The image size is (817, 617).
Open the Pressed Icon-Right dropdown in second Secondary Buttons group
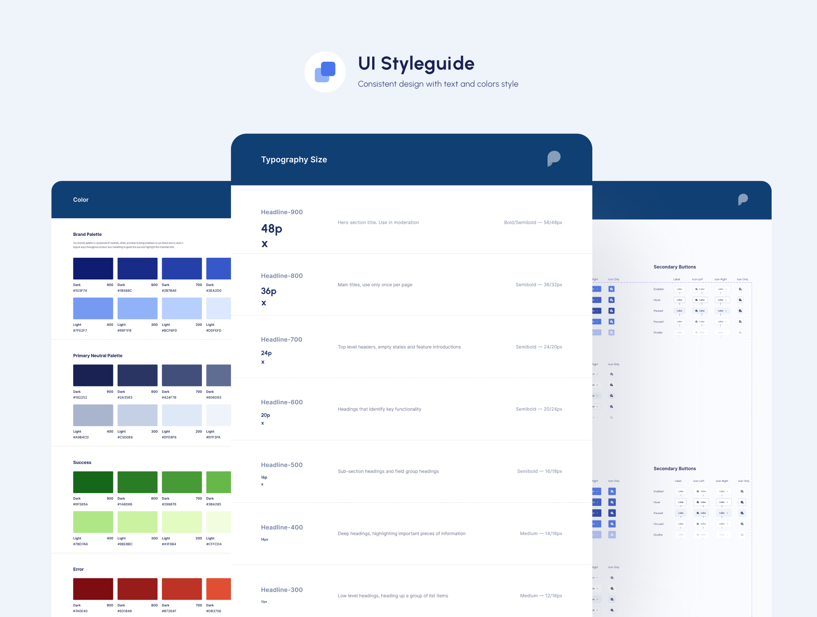[723, 513]
